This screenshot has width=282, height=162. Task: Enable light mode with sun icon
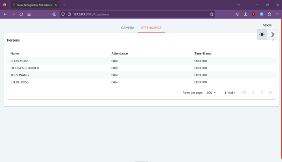click(262, 35)
